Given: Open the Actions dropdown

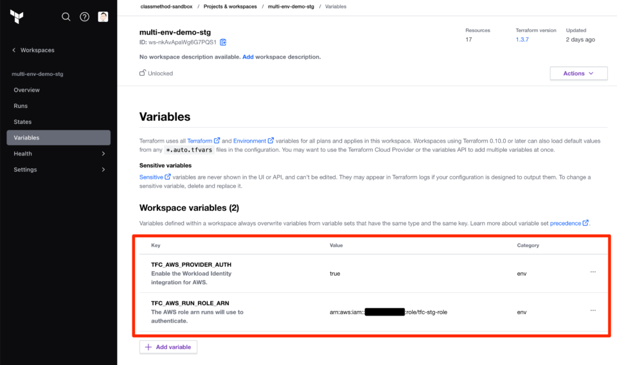Looking at the screenshot, I should [x=578, y=73].
